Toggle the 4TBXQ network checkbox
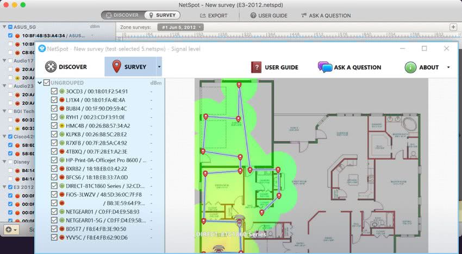 tap(54, 151)
